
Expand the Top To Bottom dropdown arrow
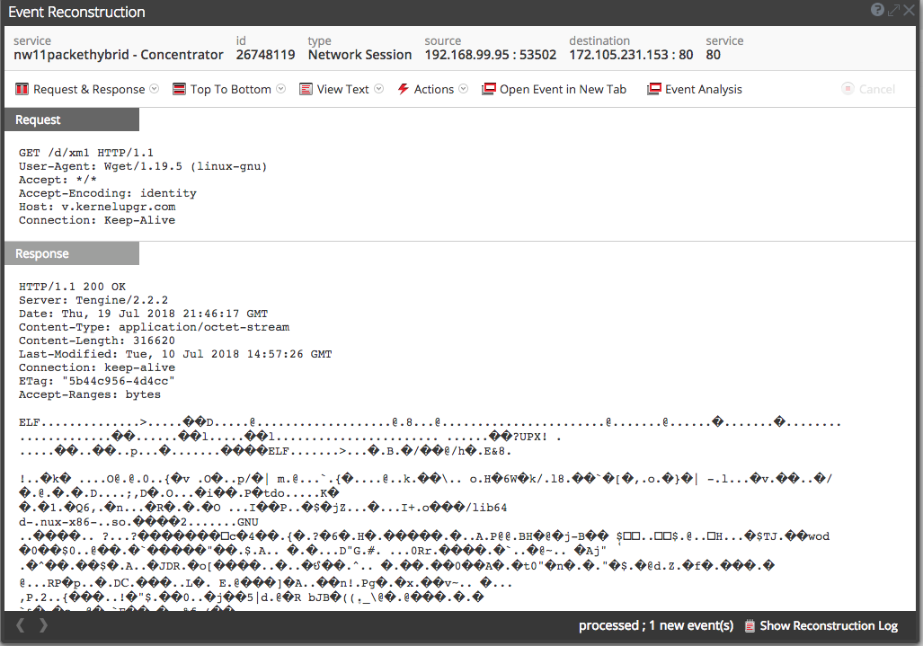280,89
